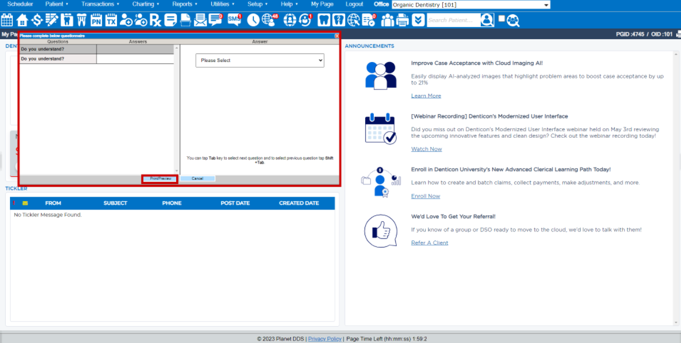The image size is (681, 343).
Task: Click the solid tooth icon
Action: tap(324, 20)
